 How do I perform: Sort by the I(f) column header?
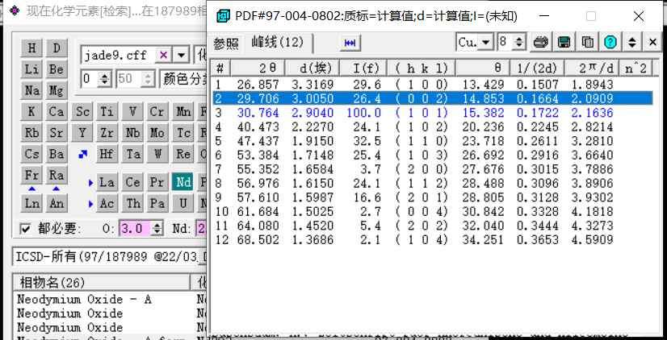[363, 68]
